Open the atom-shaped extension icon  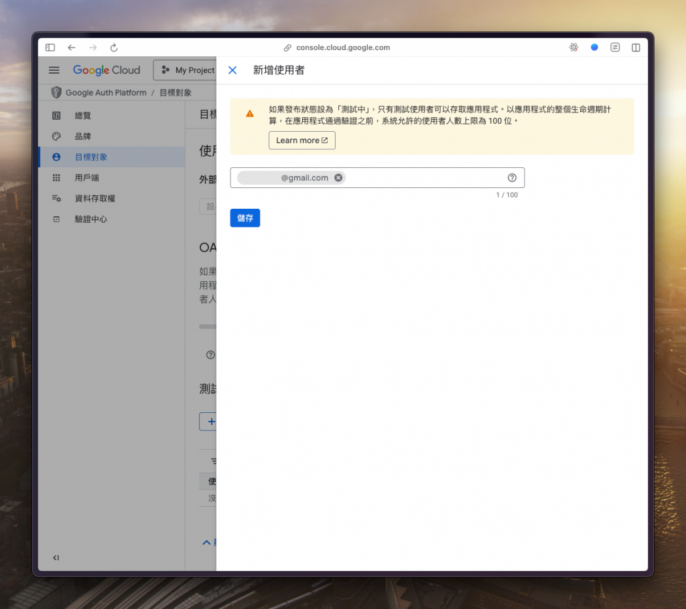[573, 48]
